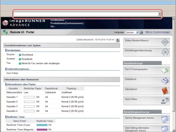176x132 pixels.
Task: Click the imageRUNNER ADVANCE logo
Action: tap(24, 23)
